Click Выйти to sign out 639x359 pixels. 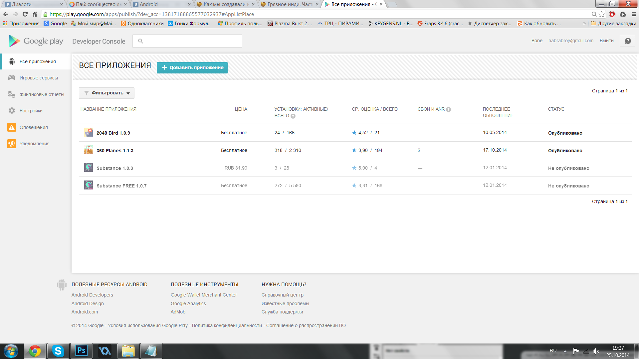(606, 41)
